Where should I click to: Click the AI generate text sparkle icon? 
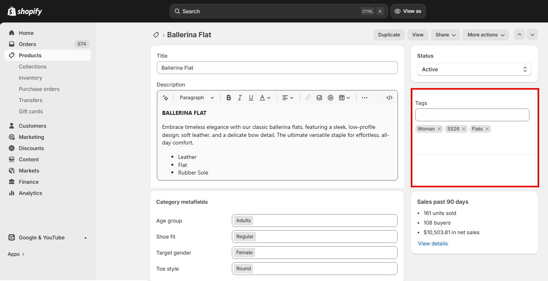point(165,98)
